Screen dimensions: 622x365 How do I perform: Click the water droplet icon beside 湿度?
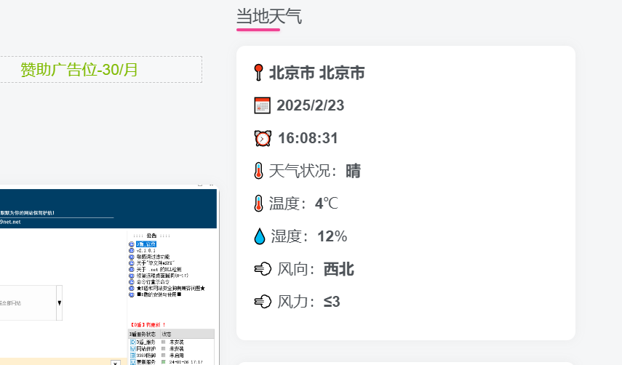pyautogui.click(x=260, y=236)
